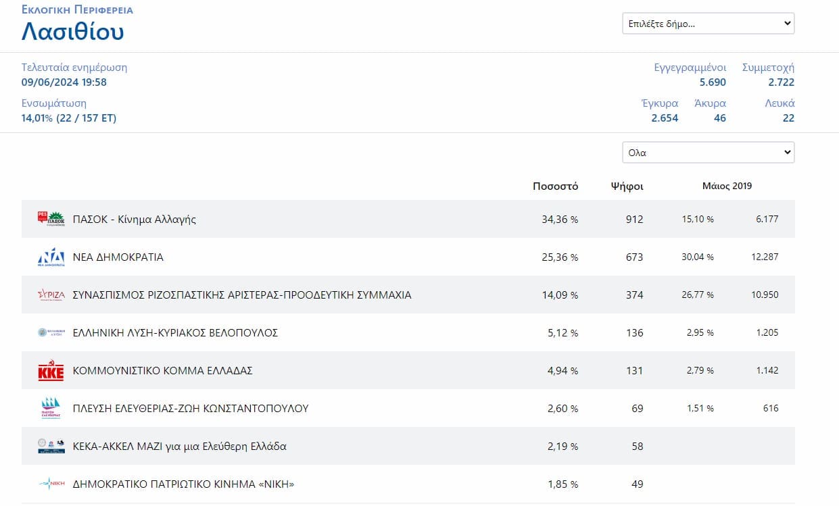Image resolution: width=839 pixels, height=506 pixels.
Task: Click the invalid votes value 46
Action: (720, 118)
